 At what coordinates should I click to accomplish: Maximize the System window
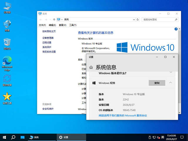168,14
